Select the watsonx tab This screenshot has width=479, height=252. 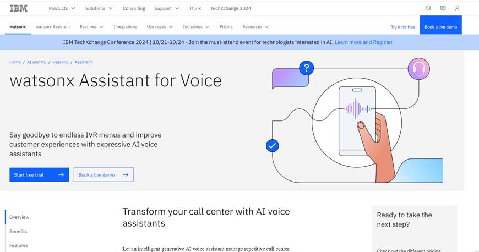tap(18, 27)
